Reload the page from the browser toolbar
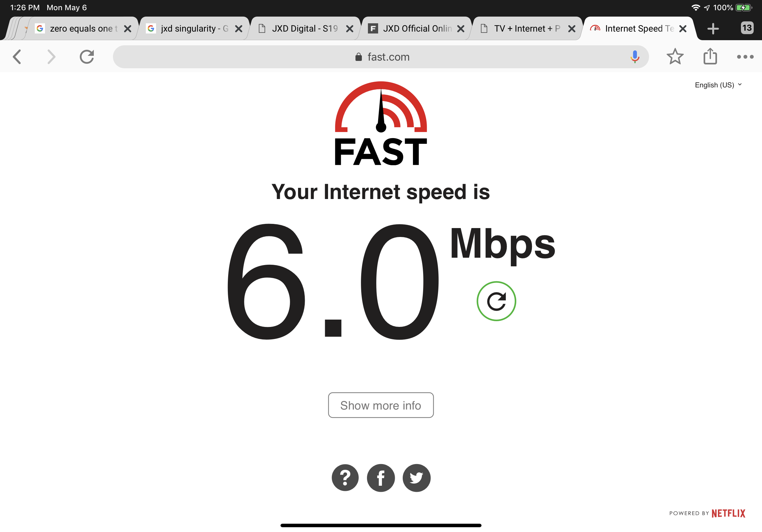 [x=87, y=57]
